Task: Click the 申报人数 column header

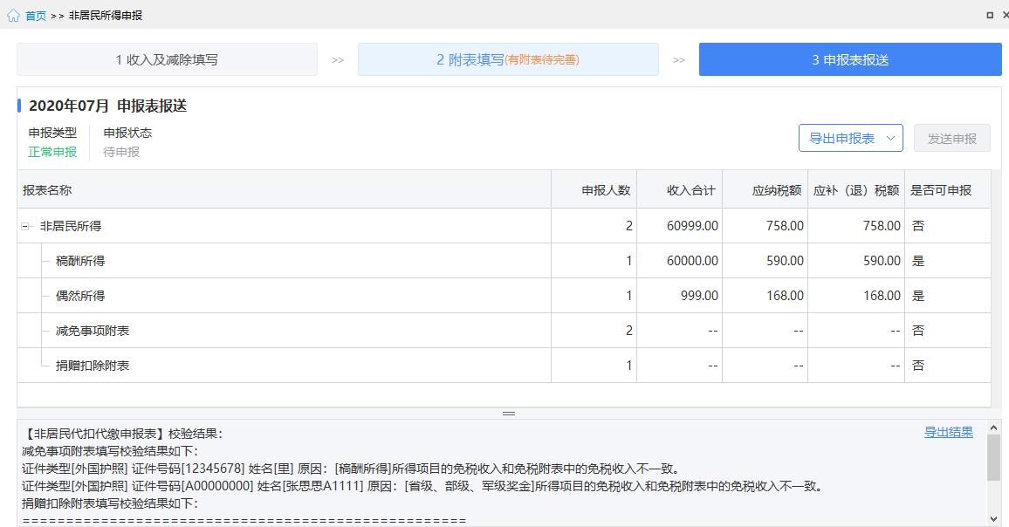Action: [x=608, y=189]
